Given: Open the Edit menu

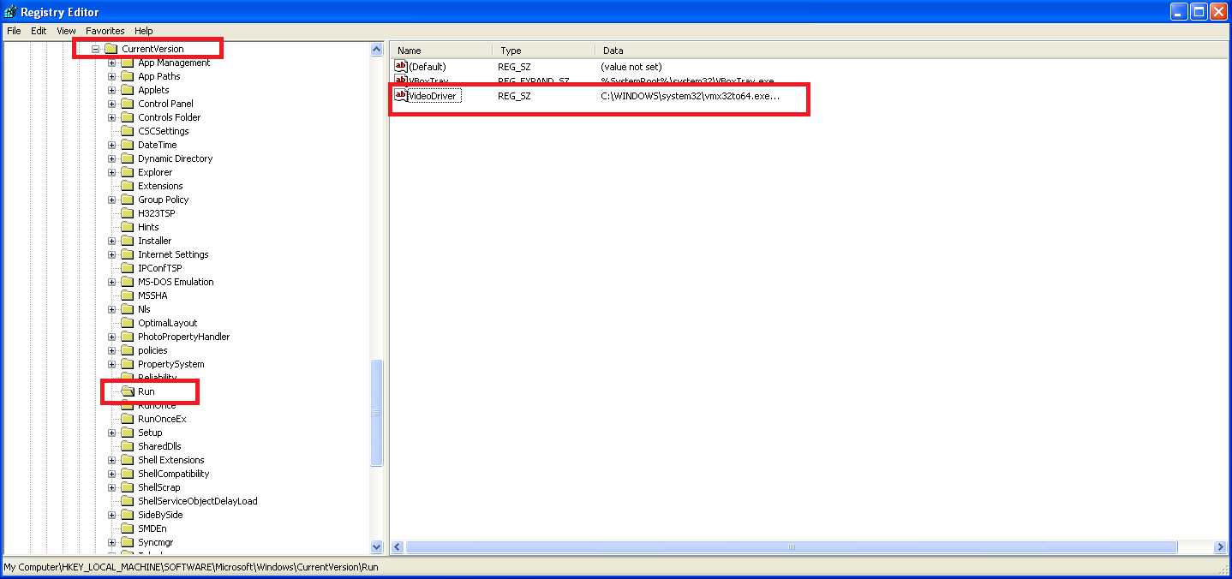Looking at the screenshot, I should (x=39, y=31).
